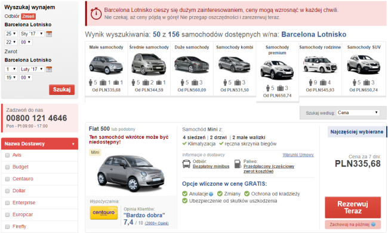Tick the Dollar supplier checkbox
Screen dimensions: 388x233
click(7, 191)
